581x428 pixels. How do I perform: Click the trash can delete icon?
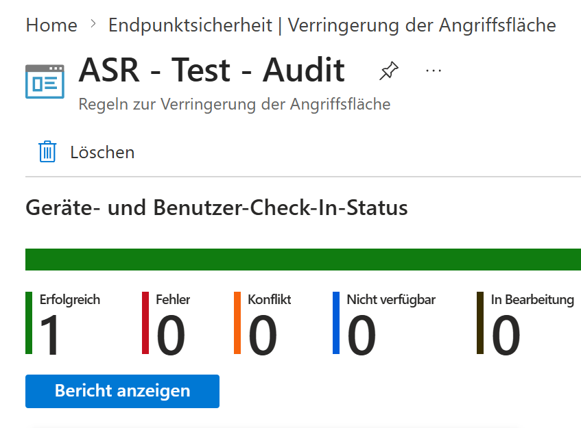coord(47,151)
